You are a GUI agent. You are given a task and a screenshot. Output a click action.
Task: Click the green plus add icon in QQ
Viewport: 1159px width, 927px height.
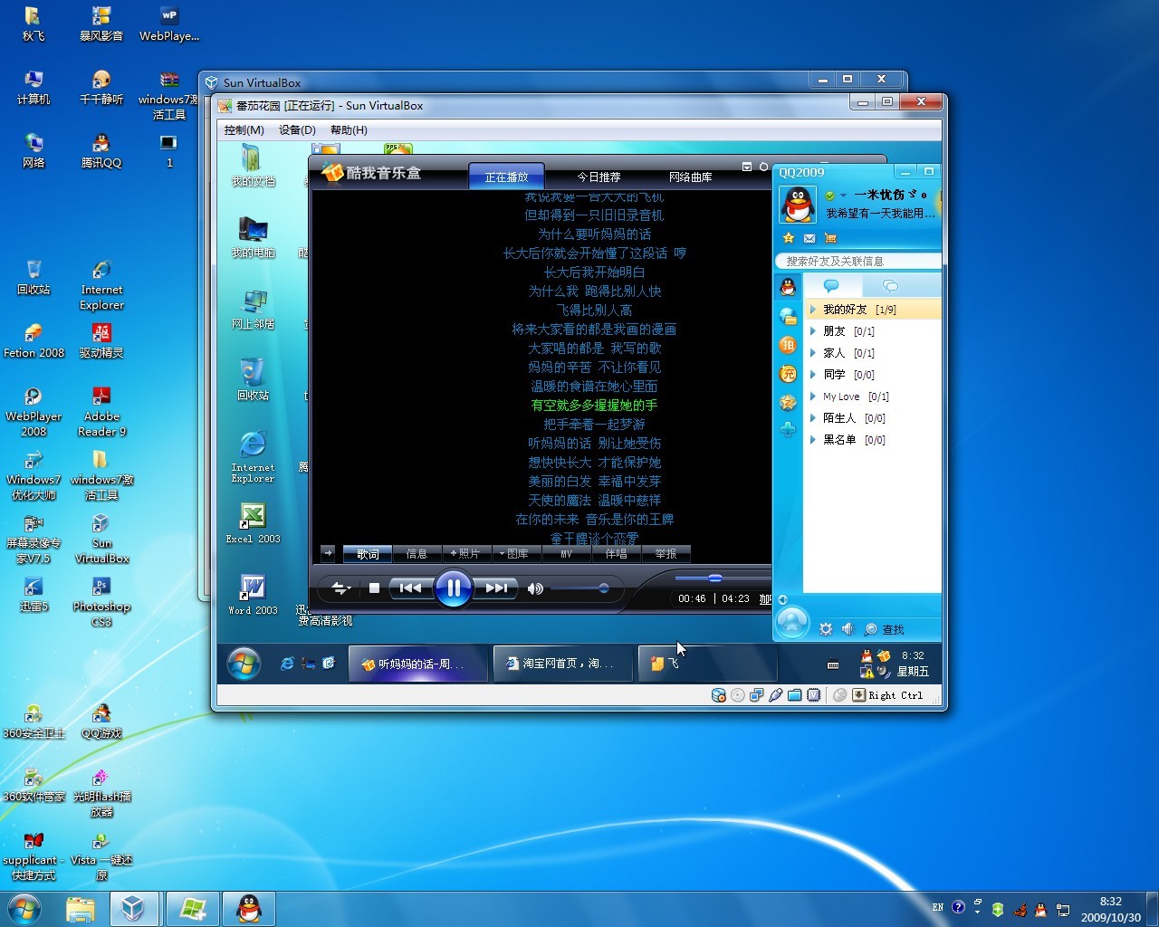pyautogui.click(x=788, y=430)
